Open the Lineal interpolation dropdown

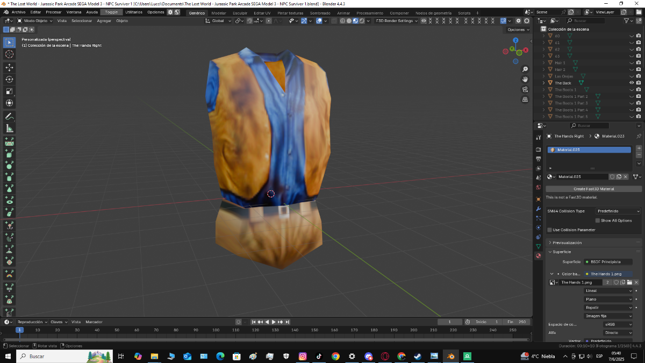click(608, 291)
